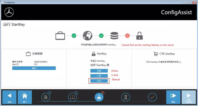Click the red error cross status indicator
198x106 pixels.
point(127,36)
